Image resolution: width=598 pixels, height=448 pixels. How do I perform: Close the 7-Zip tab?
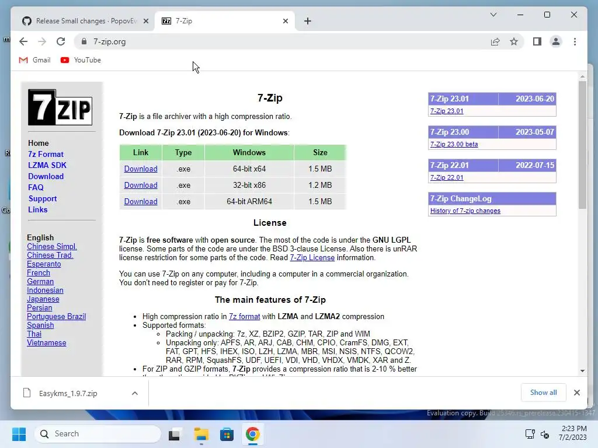tap(285, 21)
